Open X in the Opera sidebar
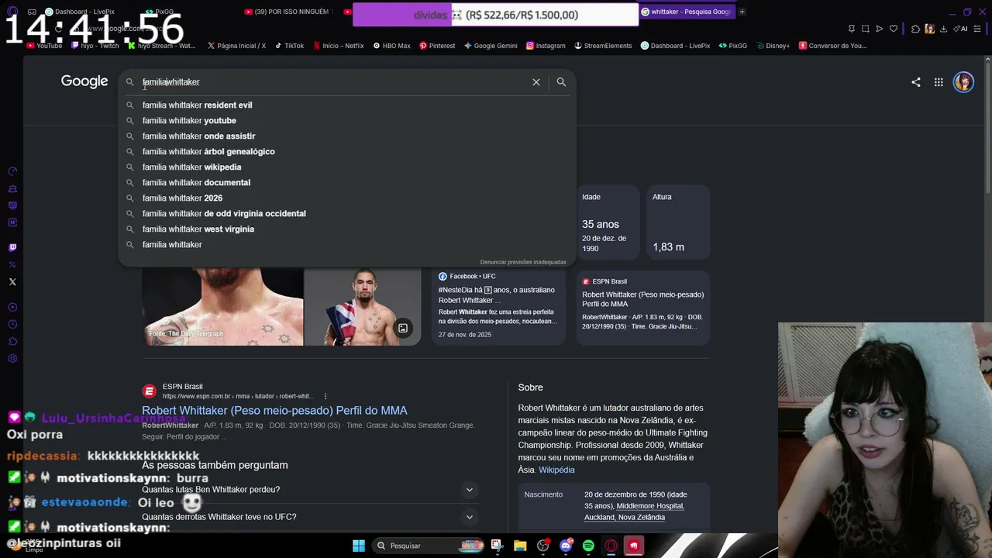This screenshot has height=558, width=992. [12, 282]
